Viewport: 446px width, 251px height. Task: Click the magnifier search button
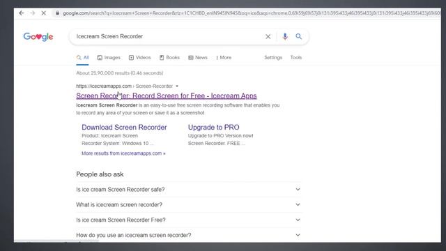299,36
